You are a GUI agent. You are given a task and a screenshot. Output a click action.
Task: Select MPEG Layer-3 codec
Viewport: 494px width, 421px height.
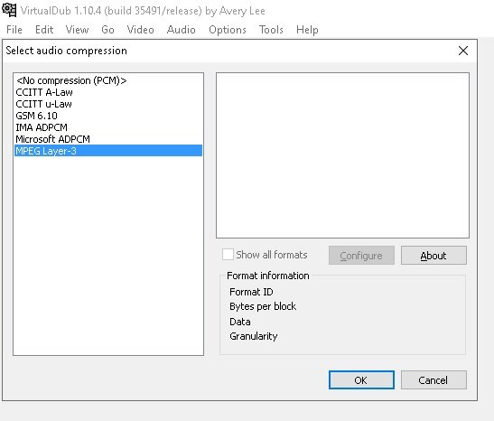coord(108,151)
